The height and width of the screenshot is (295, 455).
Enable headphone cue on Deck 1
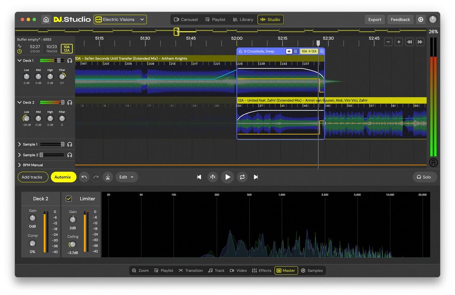(x=70, y=60)
